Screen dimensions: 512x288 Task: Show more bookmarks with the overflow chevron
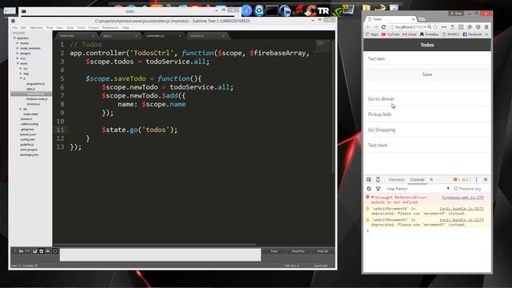coord(486,34)
